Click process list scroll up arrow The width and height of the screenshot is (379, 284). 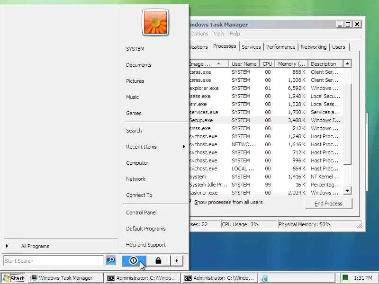tap(347, 64)
